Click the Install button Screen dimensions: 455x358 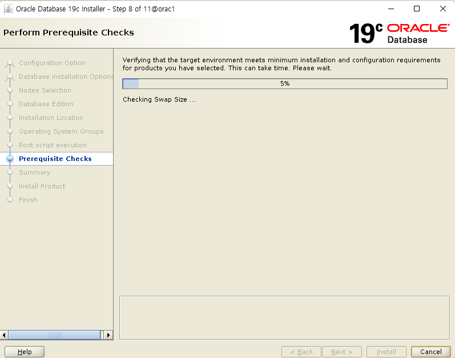coord(386,352)
